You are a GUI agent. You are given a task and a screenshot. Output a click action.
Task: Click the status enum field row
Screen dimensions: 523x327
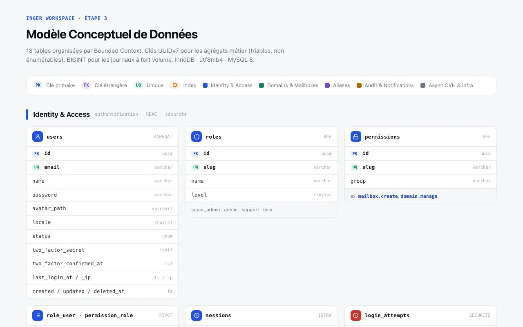pyautogui.click(x=102, y=236)
